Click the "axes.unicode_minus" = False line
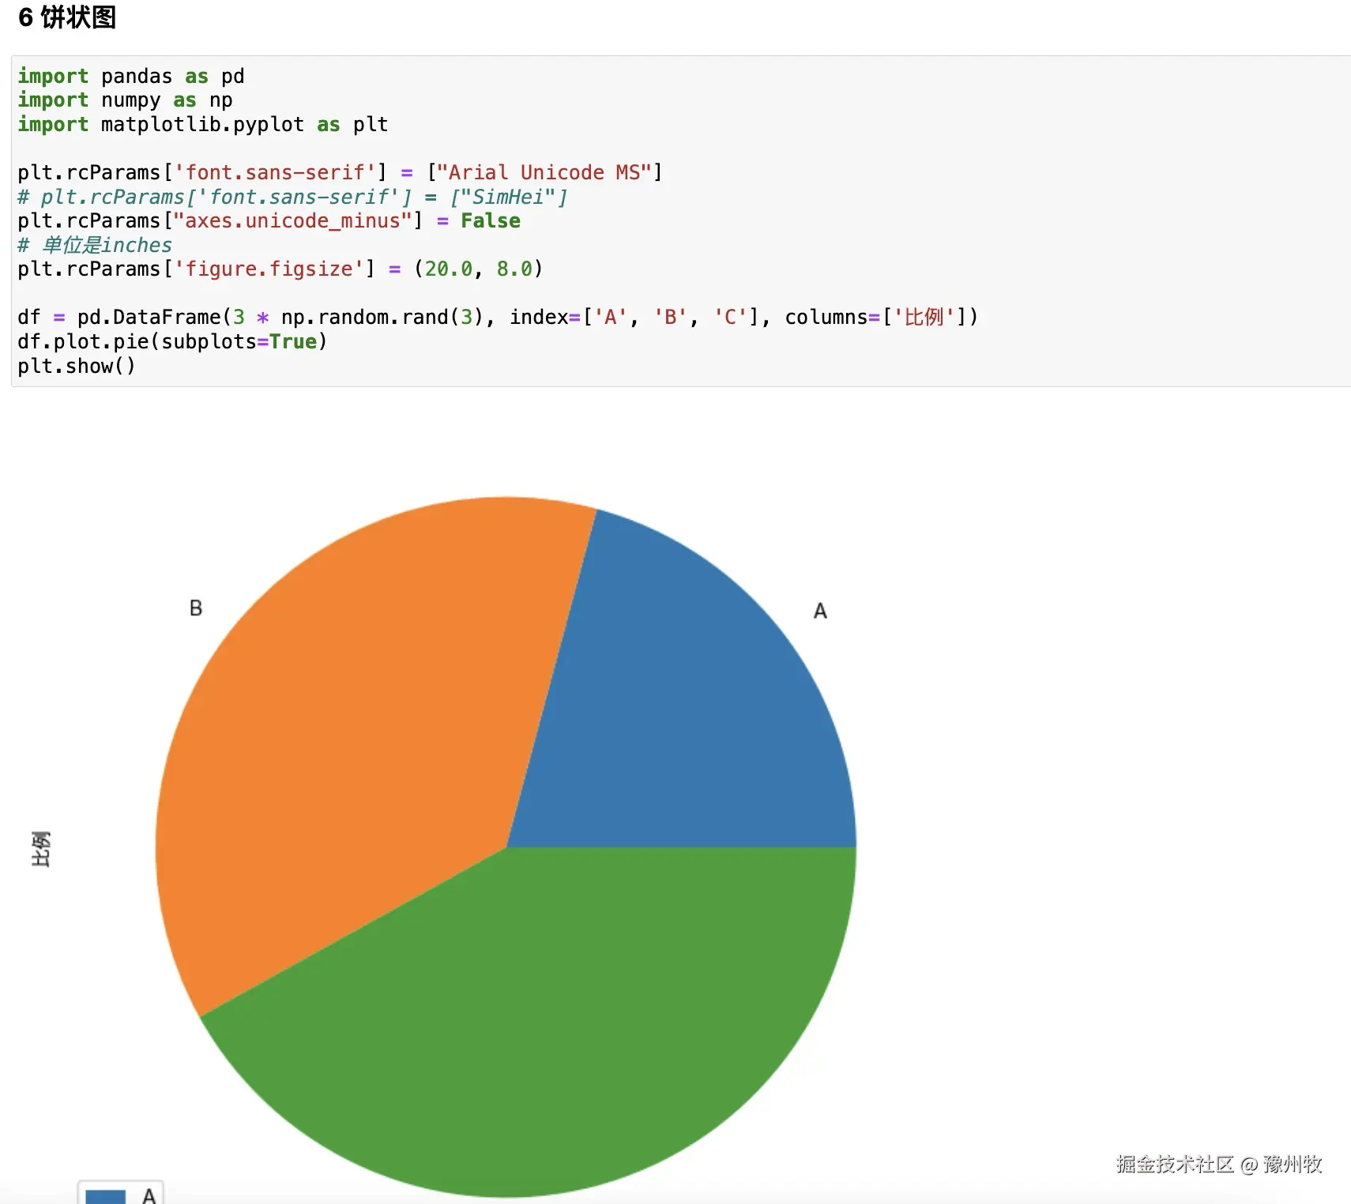 (269, 221)
